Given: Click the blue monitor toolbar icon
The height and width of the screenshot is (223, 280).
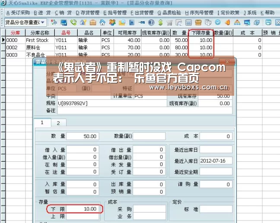Looking at the screenshot, I should click(x=64, y=22).
